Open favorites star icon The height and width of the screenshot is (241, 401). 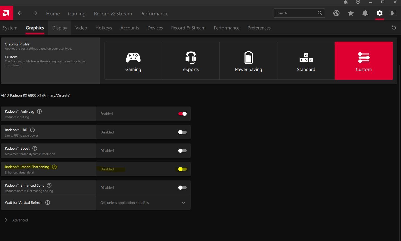(x=351, y=13)
